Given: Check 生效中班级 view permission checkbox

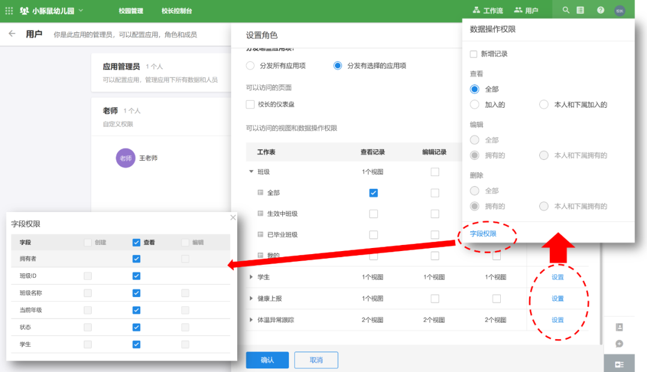Looking at the screenshot, I should [374, 214].
